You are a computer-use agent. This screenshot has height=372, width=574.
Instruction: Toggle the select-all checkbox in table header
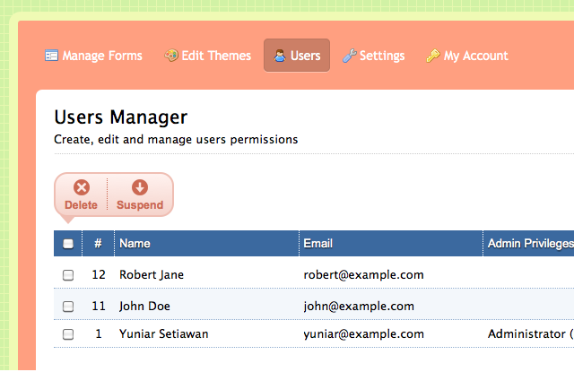[x=68, y=244]
